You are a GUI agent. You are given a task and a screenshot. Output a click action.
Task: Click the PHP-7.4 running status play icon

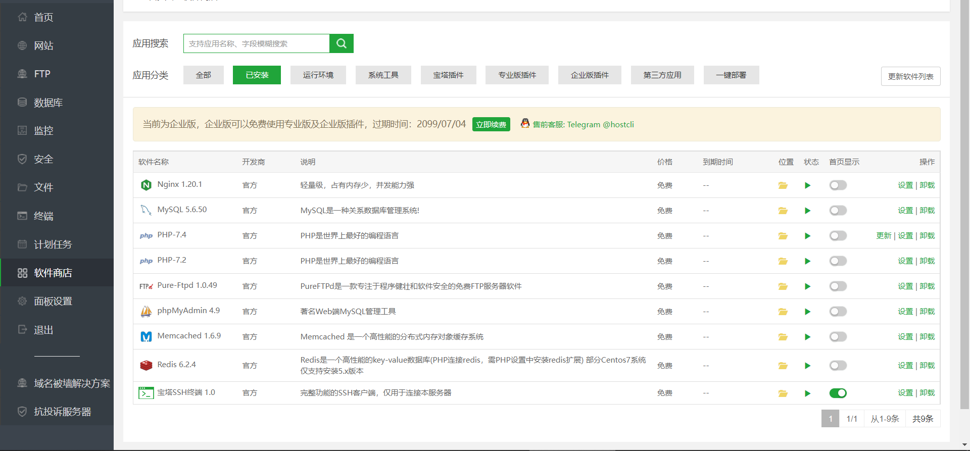(x=807, y=236)
